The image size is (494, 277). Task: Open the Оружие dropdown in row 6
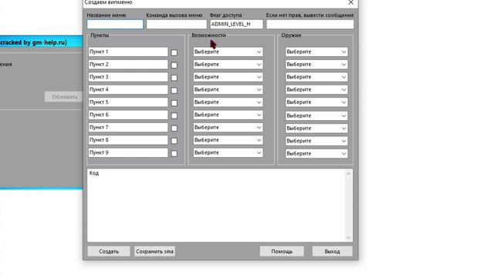point(316,115)
